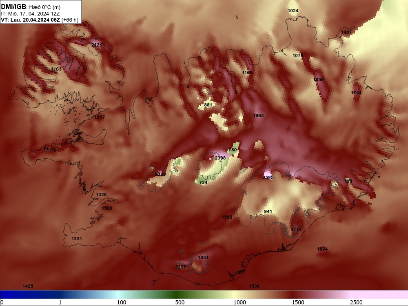The width and height of the screenshot is (408, 306).
Task: Click the map value 1993
Action: 258,115
